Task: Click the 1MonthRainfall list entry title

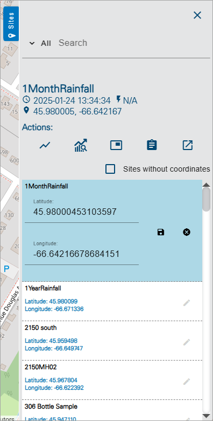Action: pos(46,186)
